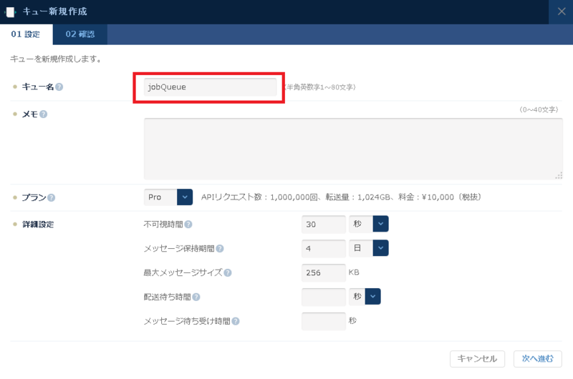Open help for 配送待ち時間
Image resolution: width=573 pixels, height=379 pixels.
click(196, 297)
